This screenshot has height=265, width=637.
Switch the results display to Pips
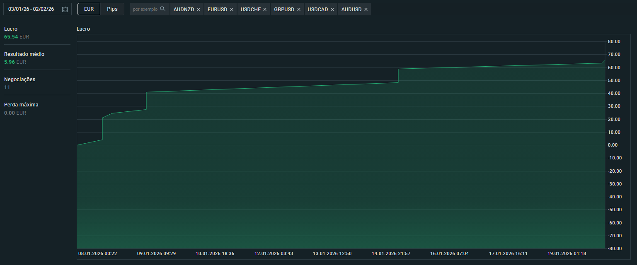[112, 8]
